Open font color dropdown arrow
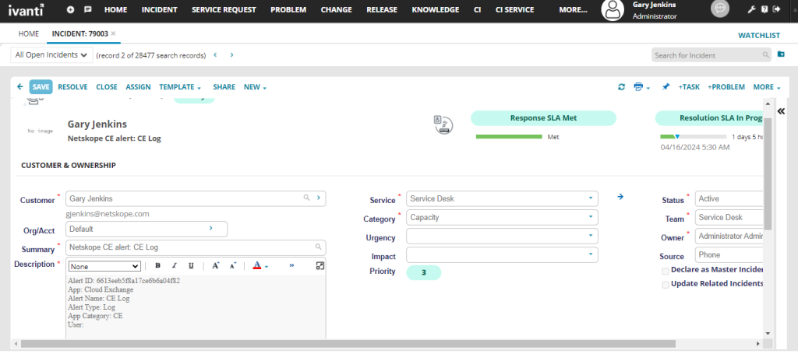The width and height of the screenshot is (798, 354). (x=267, y=267)
